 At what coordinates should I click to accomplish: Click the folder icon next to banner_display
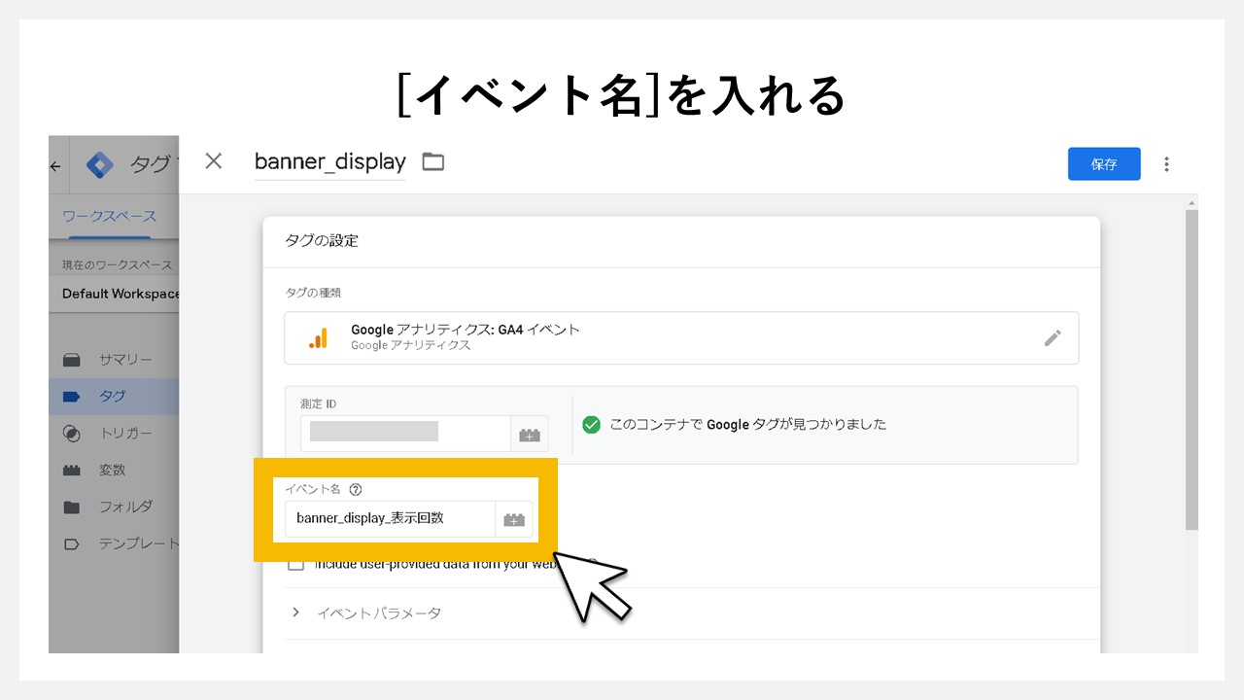coord(432,161)
